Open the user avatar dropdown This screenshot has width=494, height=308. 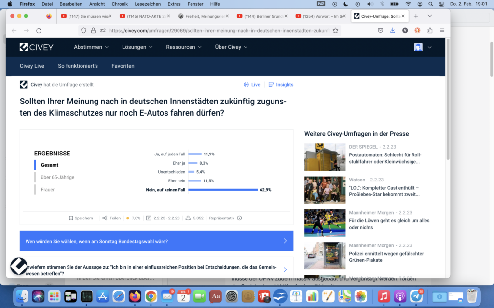pyautogui.click(x=423, y=47)
